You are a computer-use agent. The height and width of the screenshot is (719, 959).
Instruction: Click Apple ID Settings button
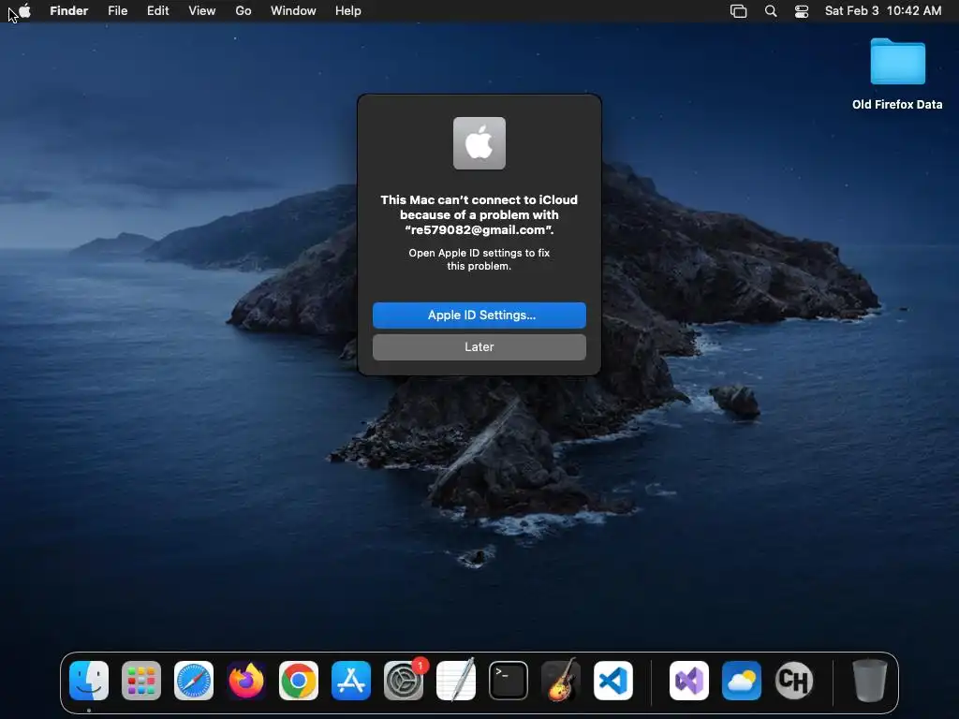(x=479, y=315)
